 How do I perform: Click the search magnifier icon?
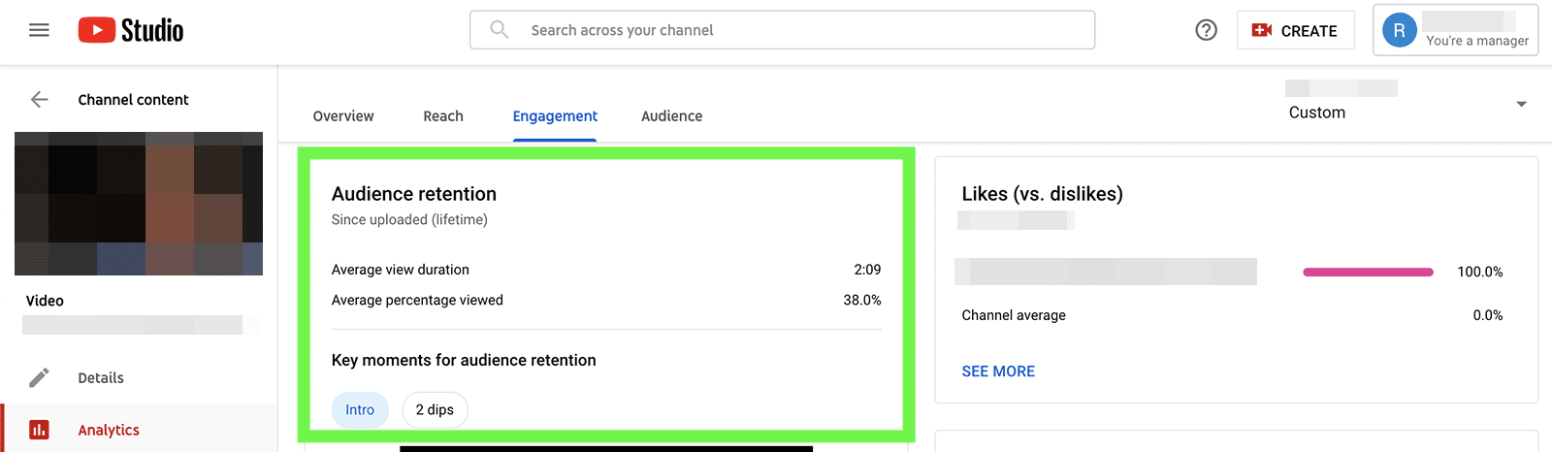coord(500,30)
